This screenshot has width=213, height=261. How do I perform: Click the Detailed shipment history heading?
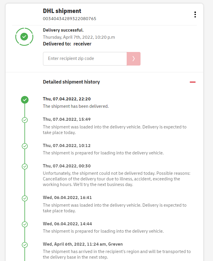pos(71,82)
